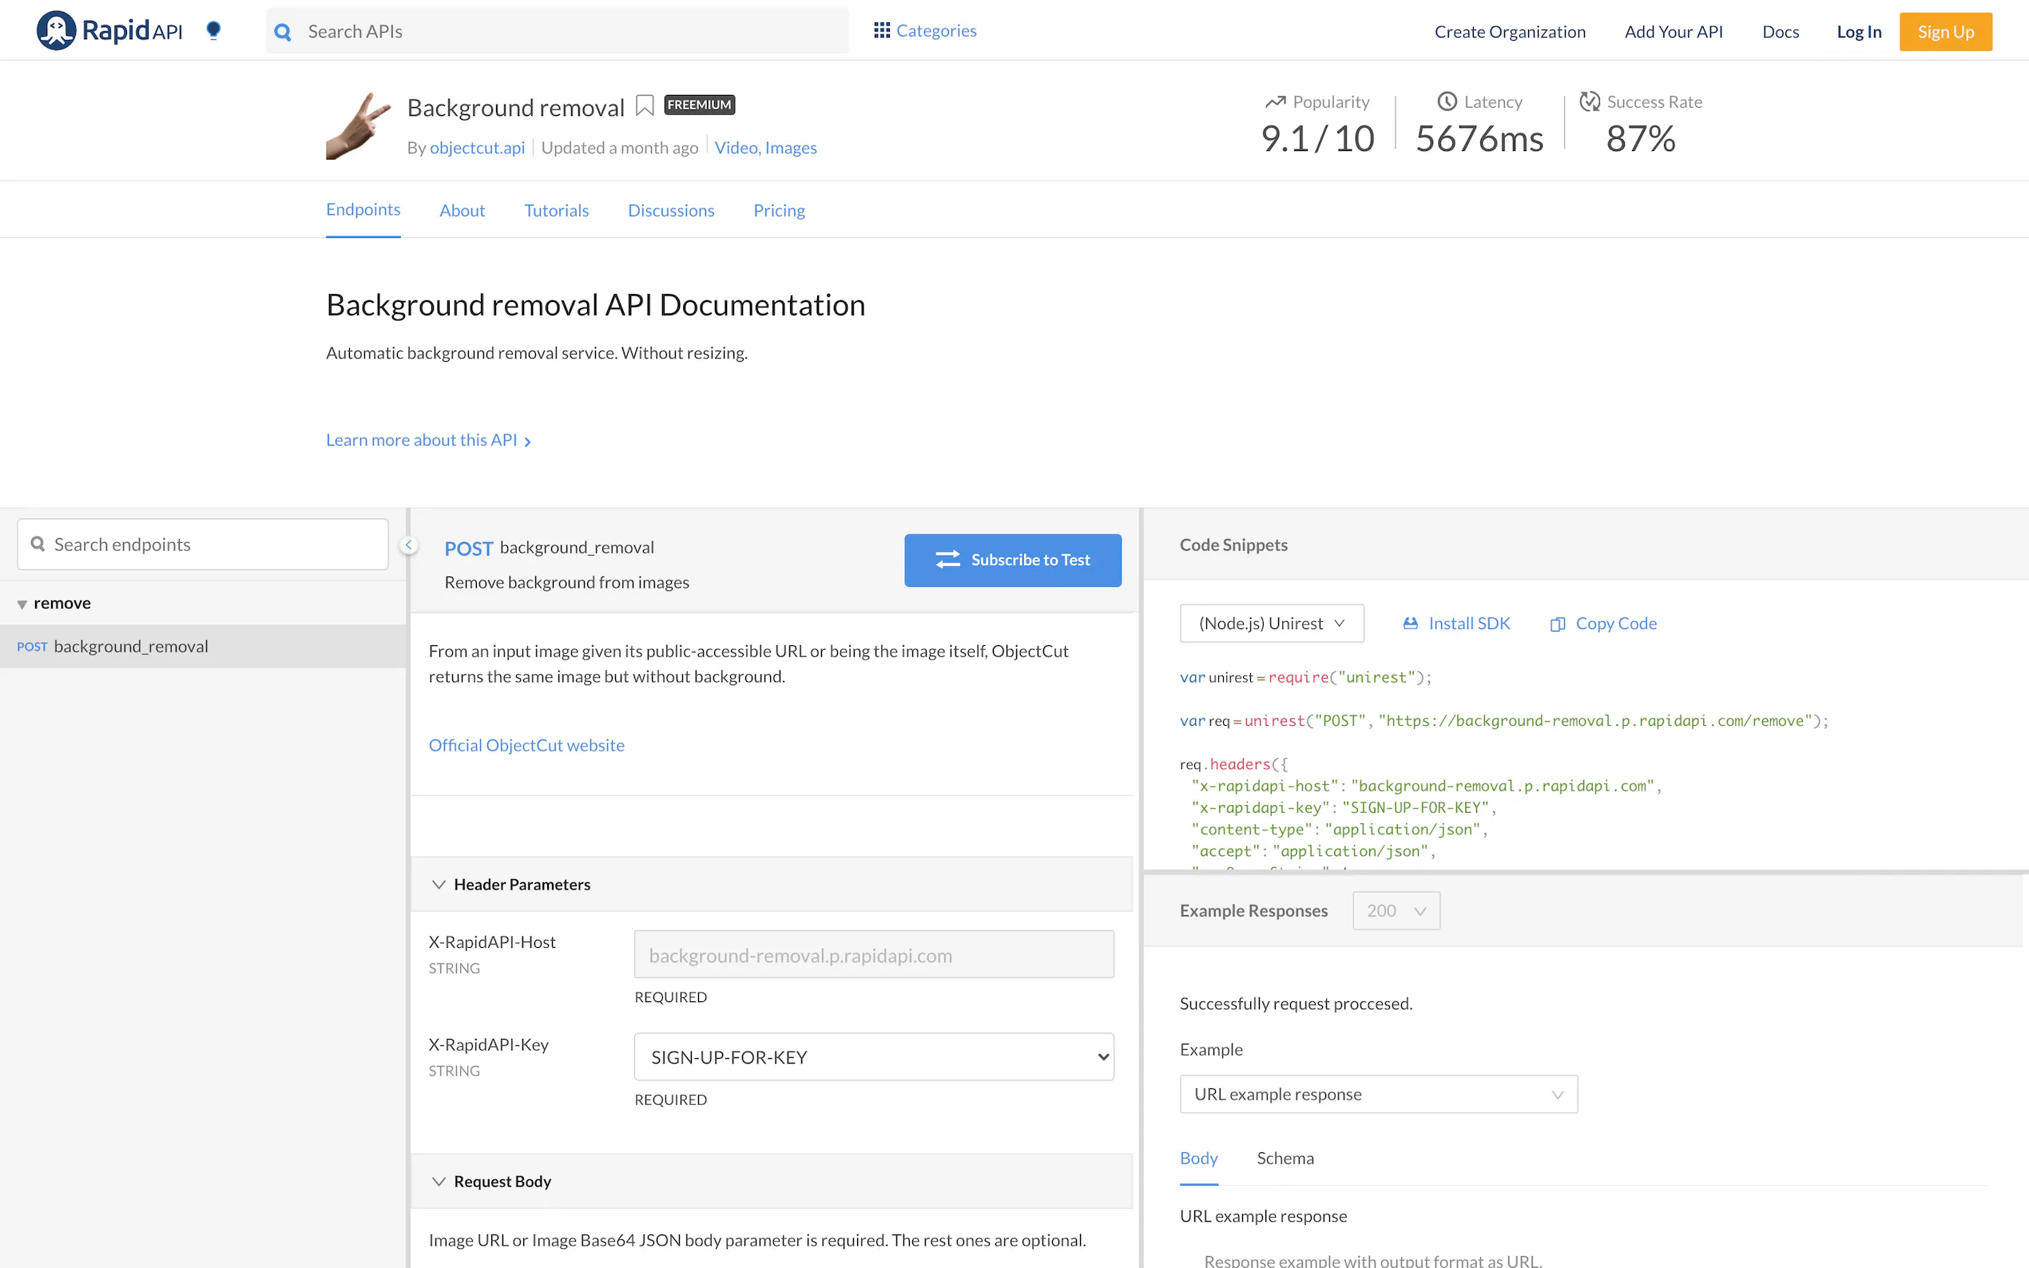
Task: Click the search magnifier icon
Action: coord(284,32)
